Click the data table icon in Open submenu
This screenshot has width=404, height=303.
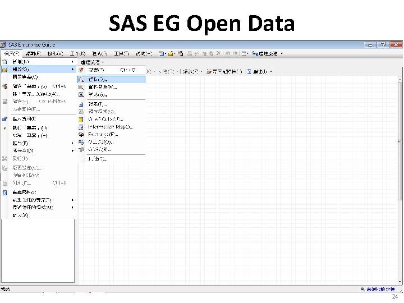(x=81, y=79)
